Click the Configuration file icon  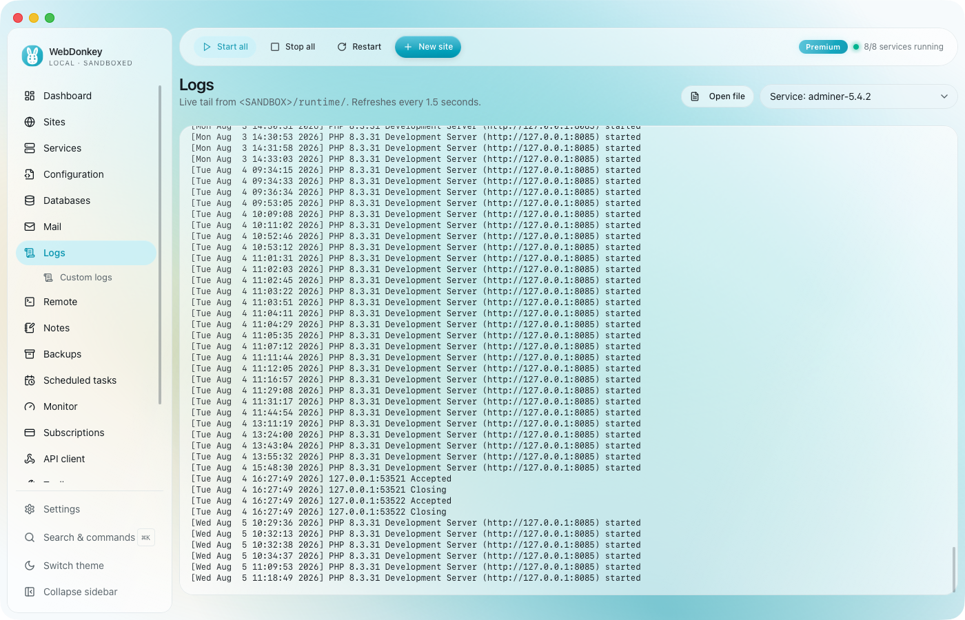point(30,174)
